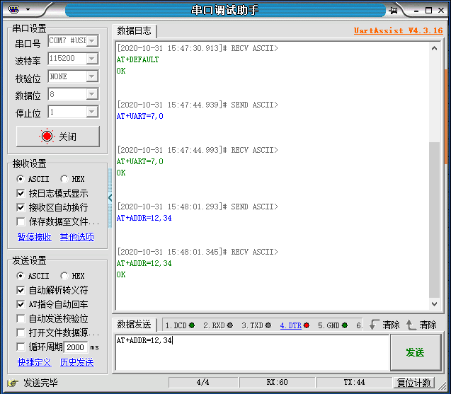The image size is (451, 394).
Task: Click the send text box with AT+ADDR=12,34
Action: coord(252,352)
